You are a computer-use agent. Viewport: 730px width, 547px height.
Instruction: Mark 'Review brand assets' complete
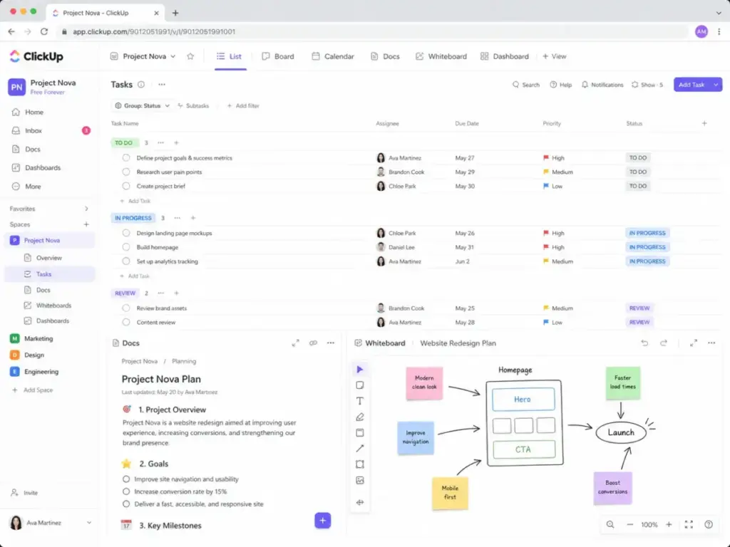[126, 308]
